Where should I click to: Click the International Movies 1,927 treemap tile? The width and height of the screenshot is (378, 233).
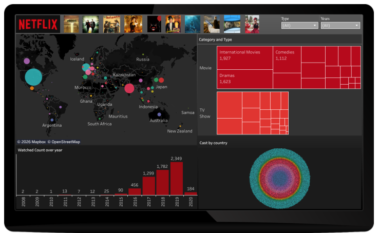coord(244,58)
